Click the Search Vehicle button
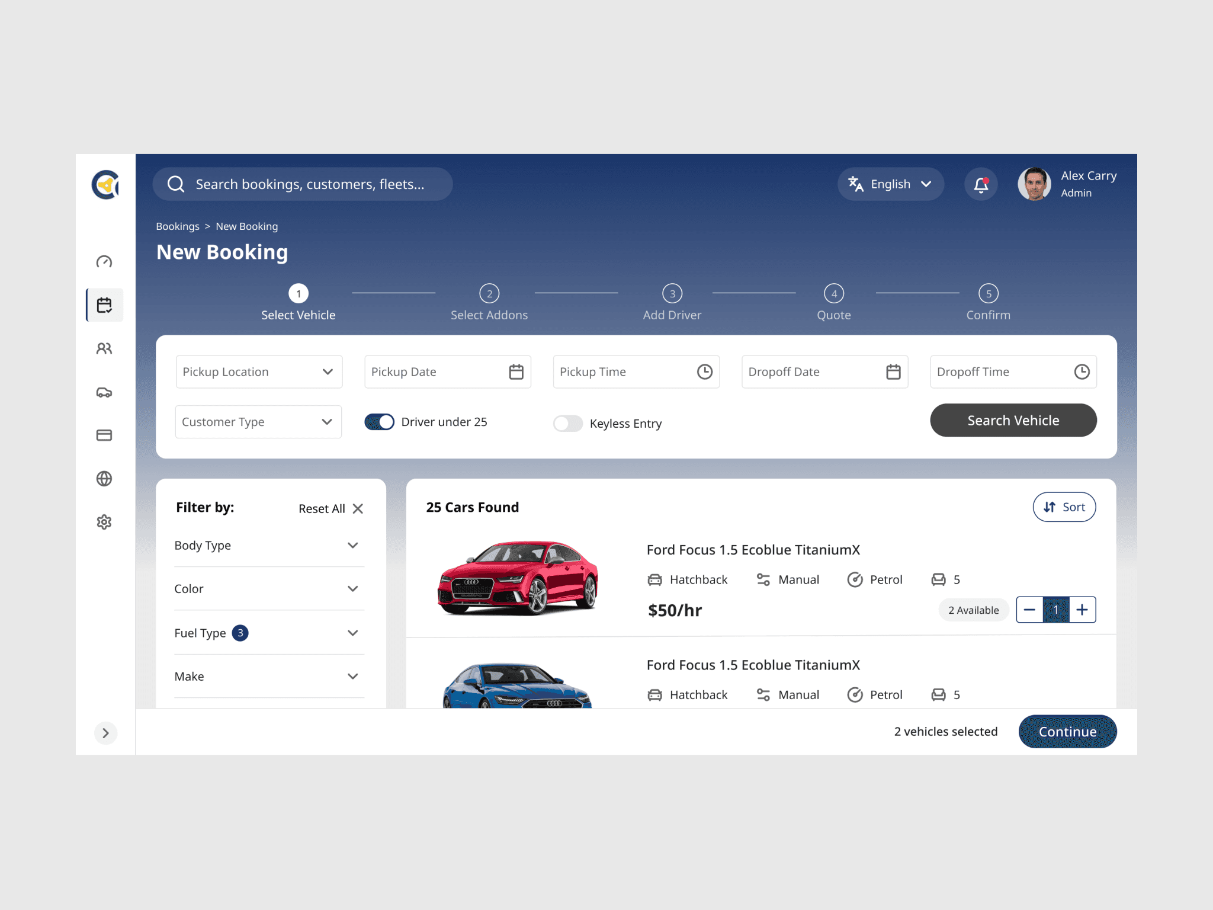The width and height of the screenshot is (1213, 910). coord(1013,421)
